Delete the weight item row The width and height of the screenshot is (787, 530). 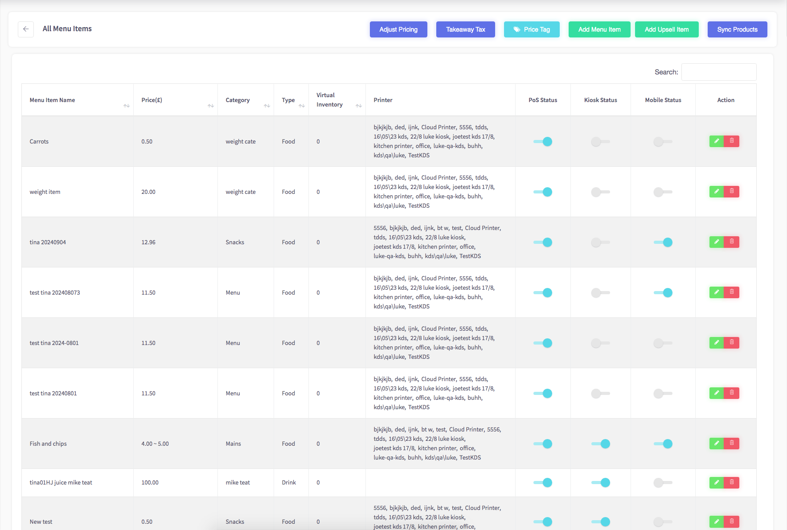[732, 192]
